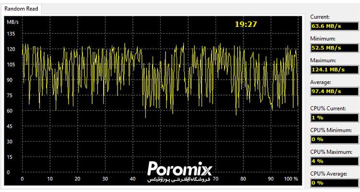Screen dimensions: 360x192
Task: Click the "CPU% Average:" label
Action: 328,174
